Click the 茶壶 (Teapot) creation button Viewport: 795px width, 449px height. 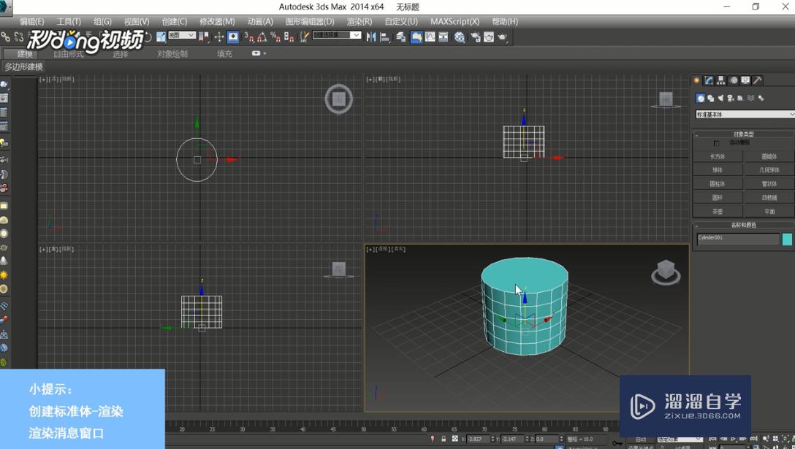[x=718, y=211]
